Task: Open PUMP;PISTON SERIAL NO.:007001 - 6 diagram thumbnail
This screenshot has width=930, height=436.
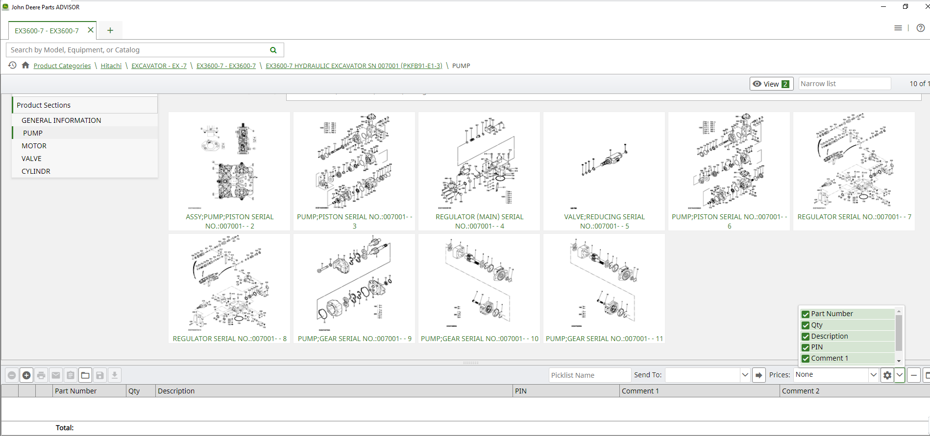Action: point(729,161)
